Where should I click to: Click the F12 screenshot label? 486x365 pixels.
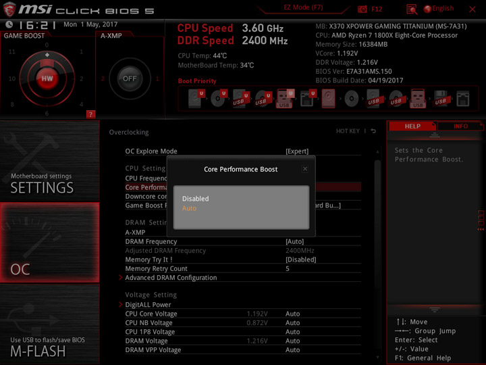point(377,9)
